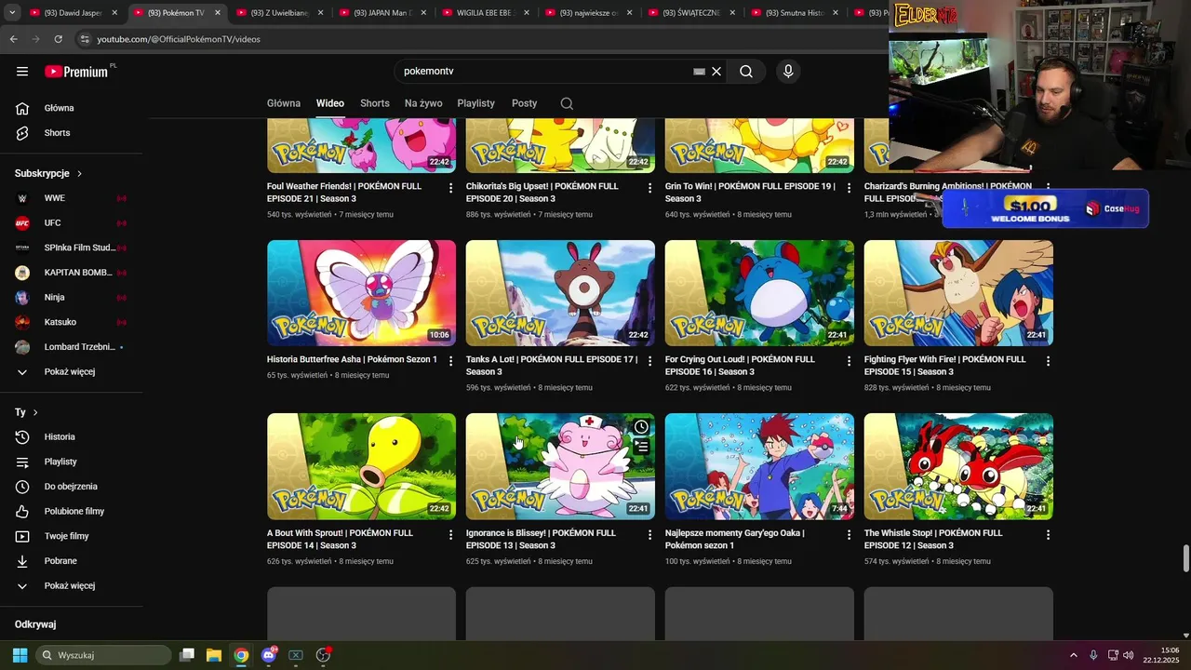1191x670 pixels.
Task: Focus the YouTube search field with pokemontv
Action: (x=544, y=72)
